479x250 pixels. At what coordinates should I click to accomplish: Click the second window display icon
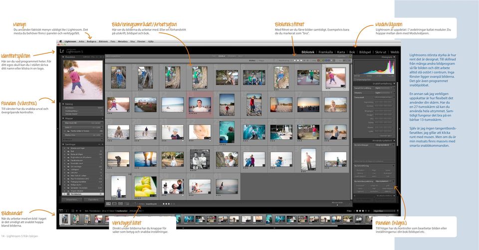66,211
